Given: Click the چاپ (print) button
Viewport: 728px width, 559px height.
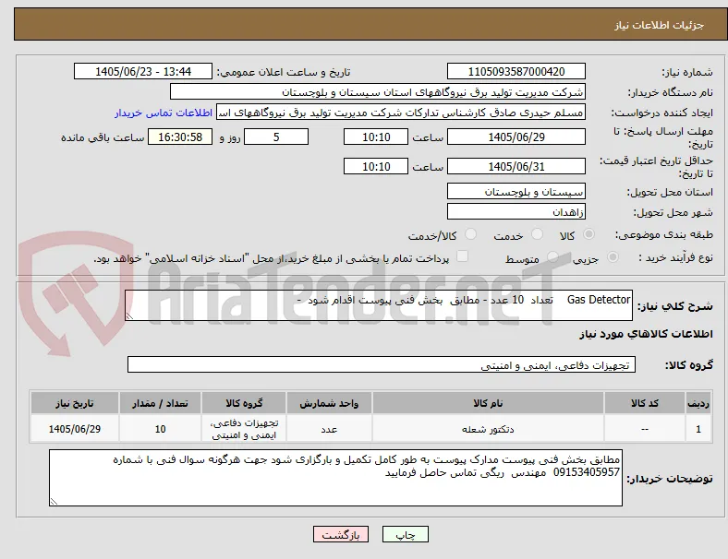Looking at the screenshot, I should pyautogui.click(x=405, y=534).
